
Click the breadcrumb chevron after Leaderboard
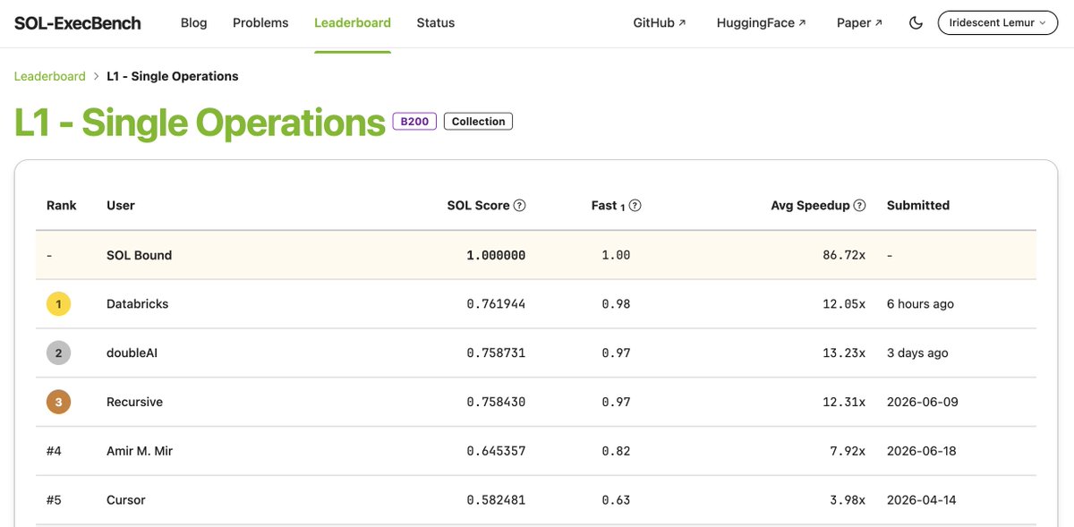coord(96,77)
